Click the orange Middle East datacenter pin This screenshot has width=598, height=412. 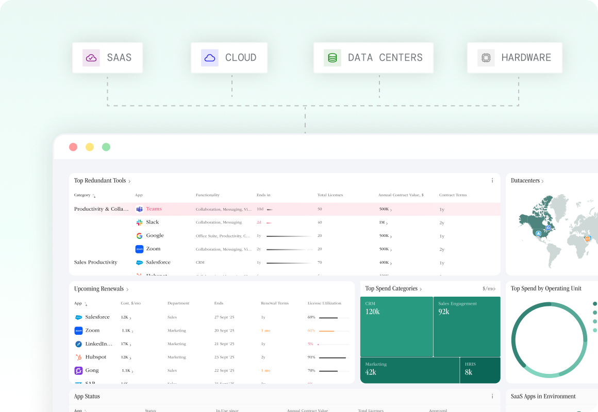click(587, 239)
